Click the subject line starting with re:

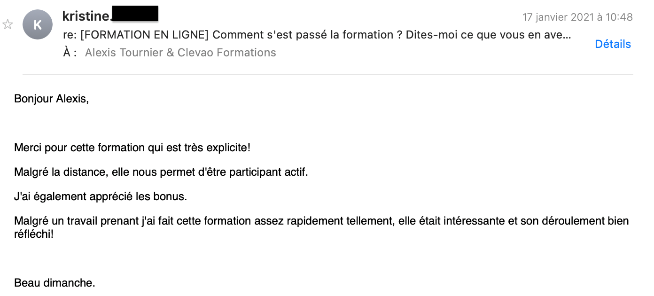(x=317, y=35)
